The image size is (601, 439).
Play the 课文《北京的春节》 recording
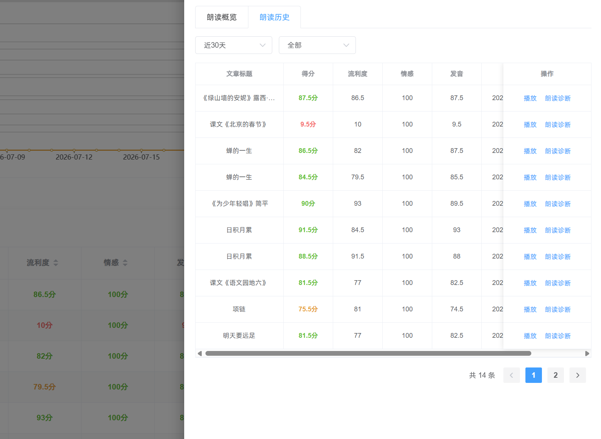click(x=530, y=125)
